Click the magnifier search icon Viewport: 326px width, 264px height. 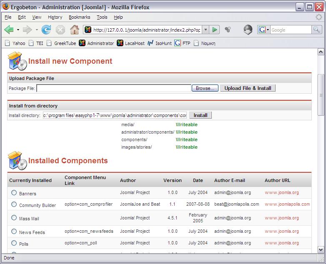click(x=316, y=30)
